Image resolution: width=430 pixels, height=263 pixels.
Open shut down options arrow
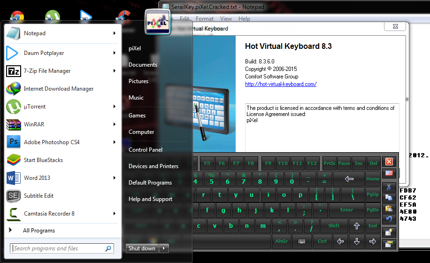(x=164, y=248)
